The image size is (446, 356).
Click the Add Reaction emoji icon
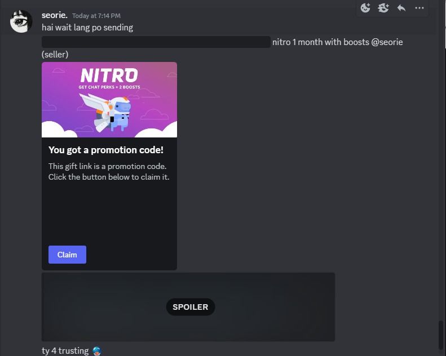tap(365, 8)
